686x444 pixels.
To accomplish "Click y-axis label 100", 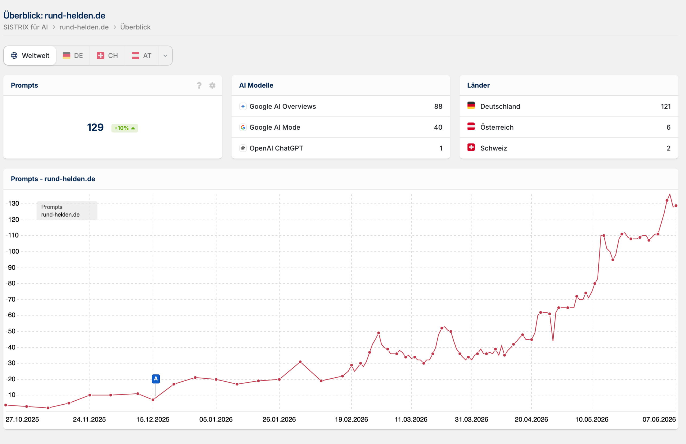I will (14, 251).
